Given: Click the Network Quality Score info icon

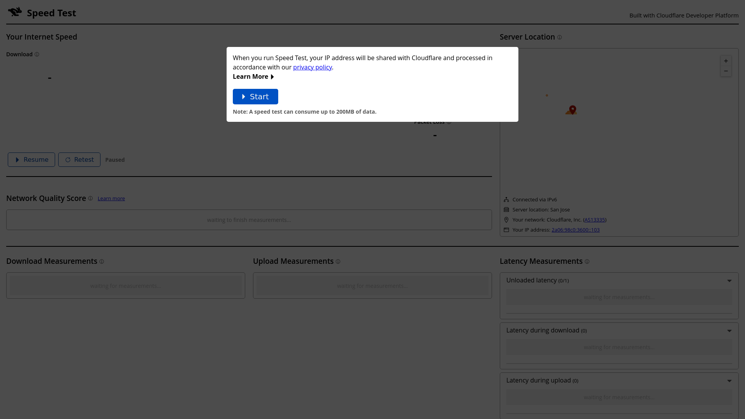Looking at the screenshot, I should [90, 198].
